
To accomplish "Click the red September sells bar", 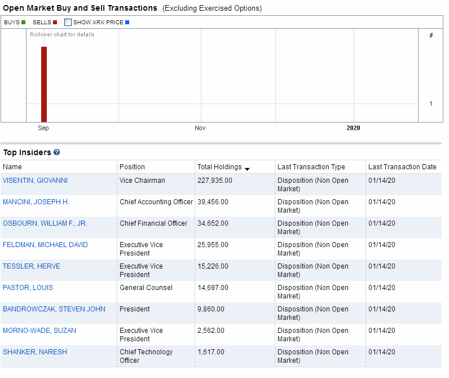I will pyautogui.click(x=44, y=85).
